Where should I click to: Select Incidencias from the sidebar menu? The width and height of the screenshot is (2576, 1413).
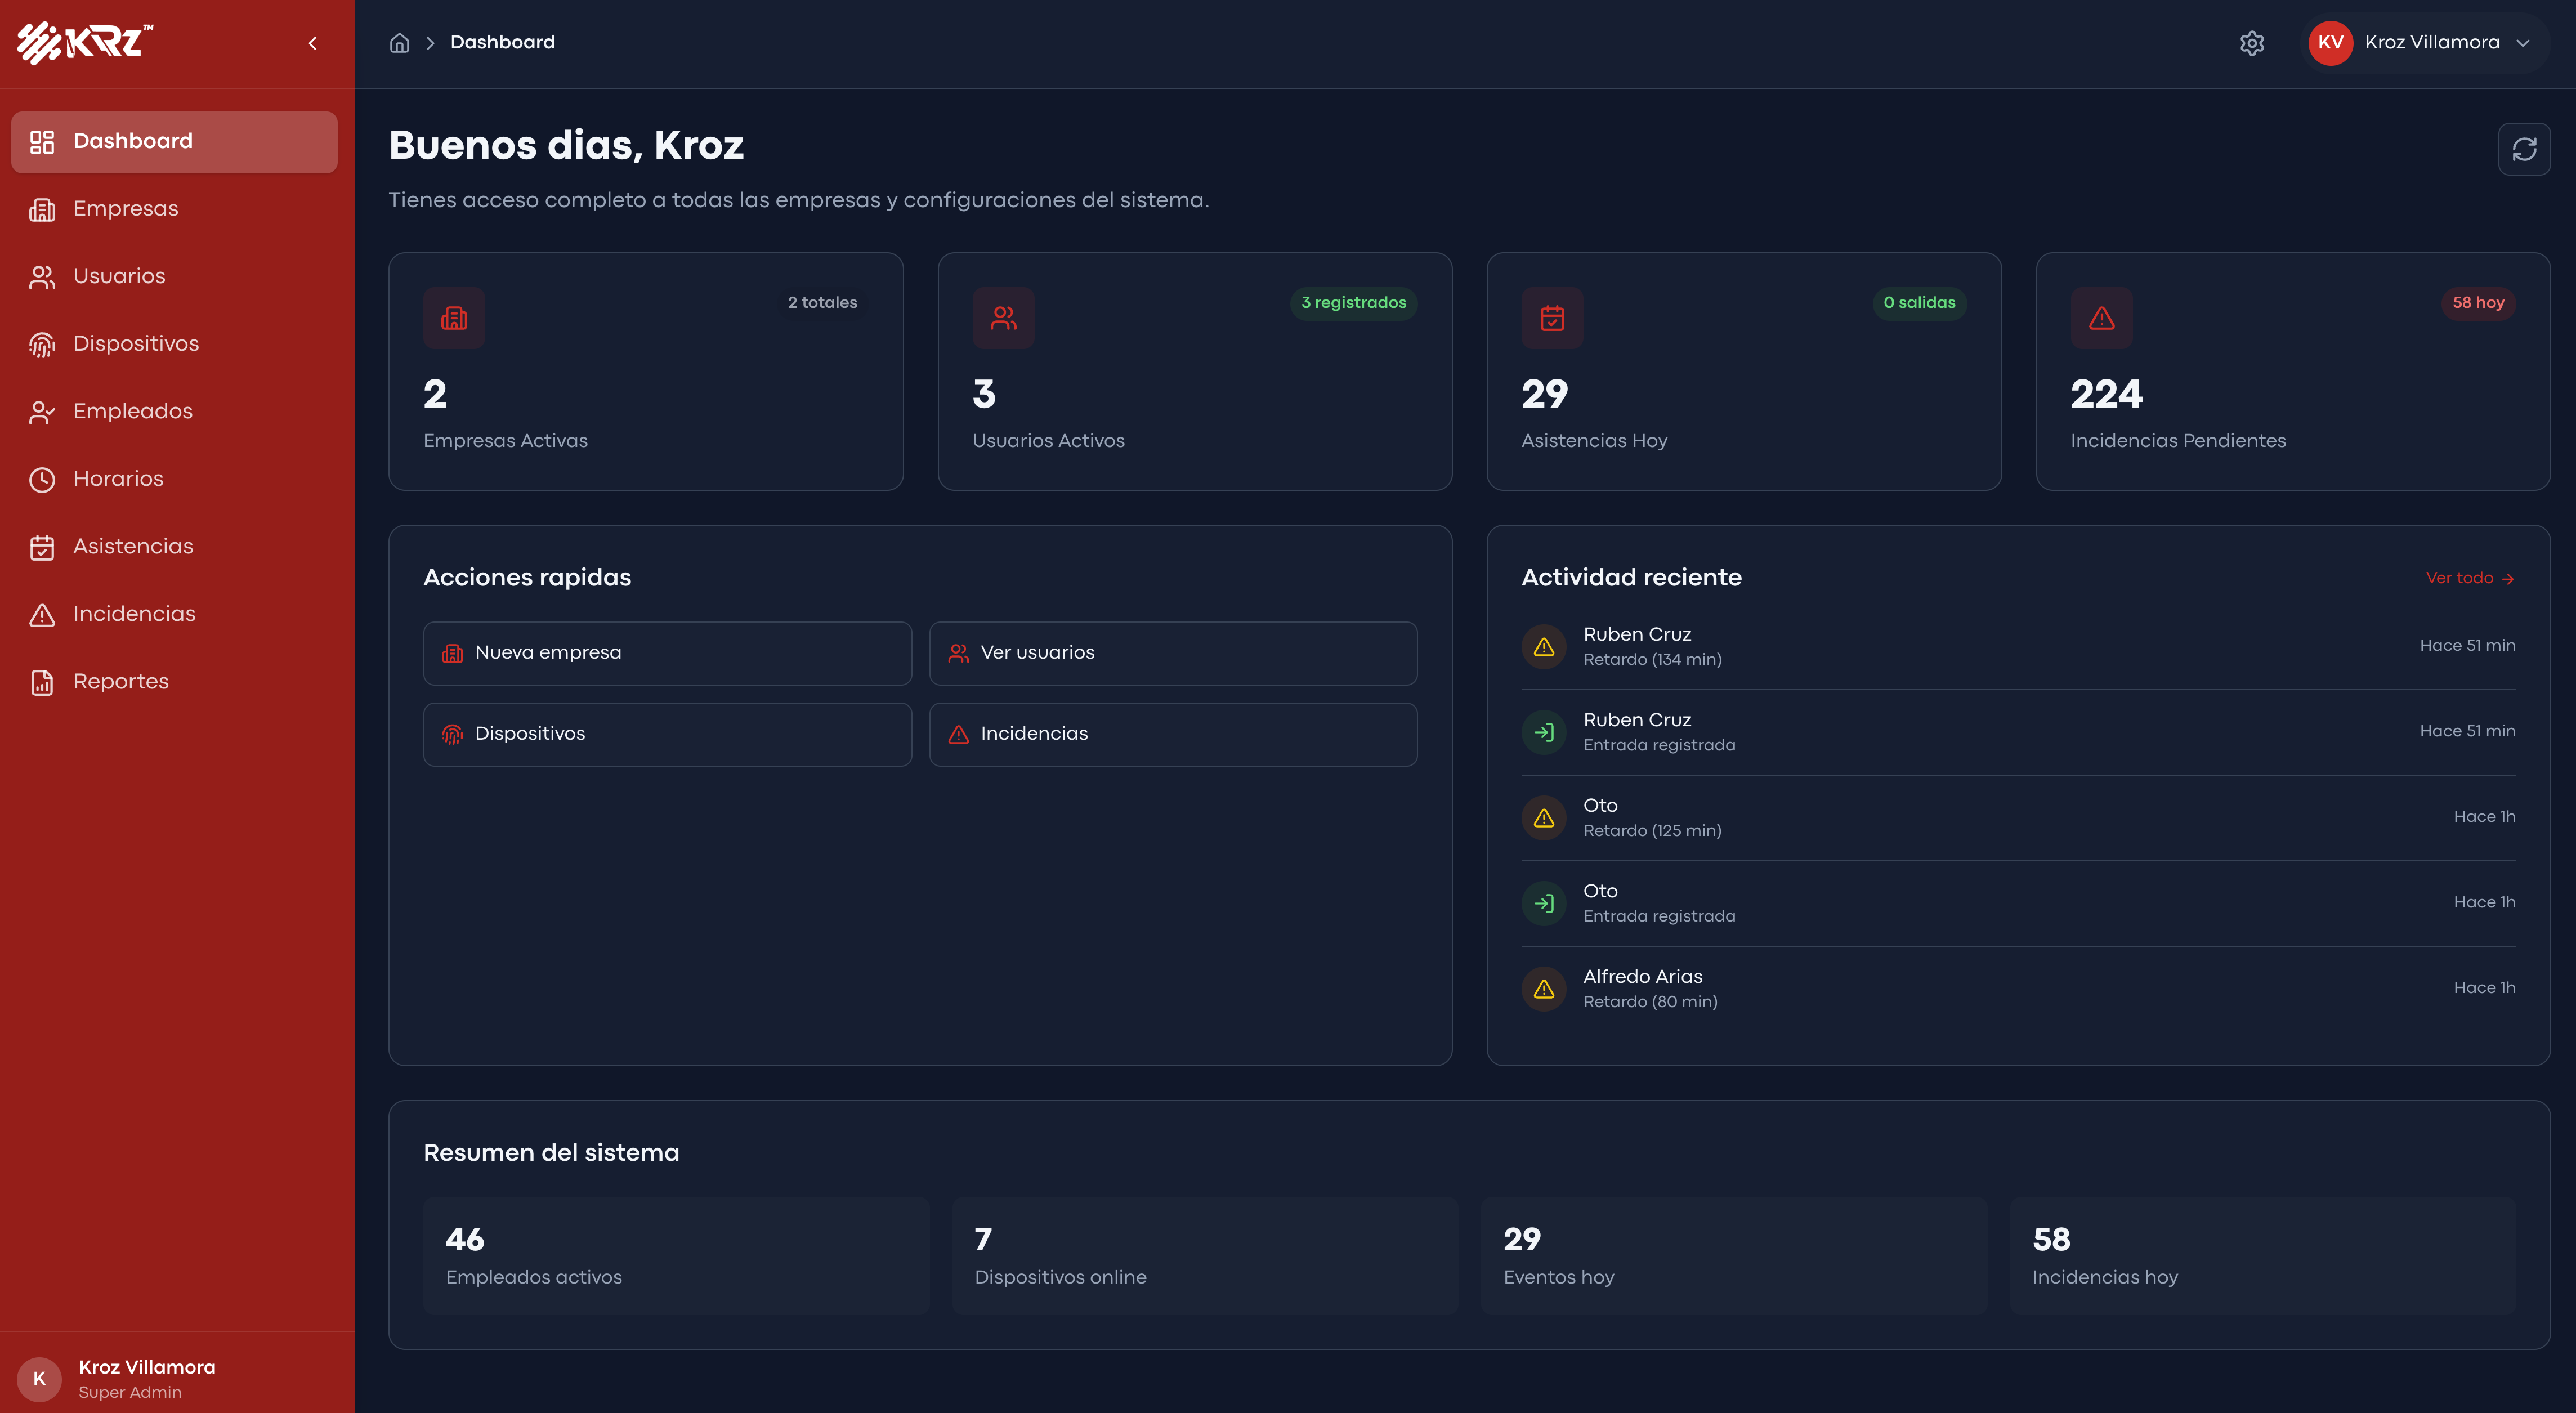click(134, 614)
